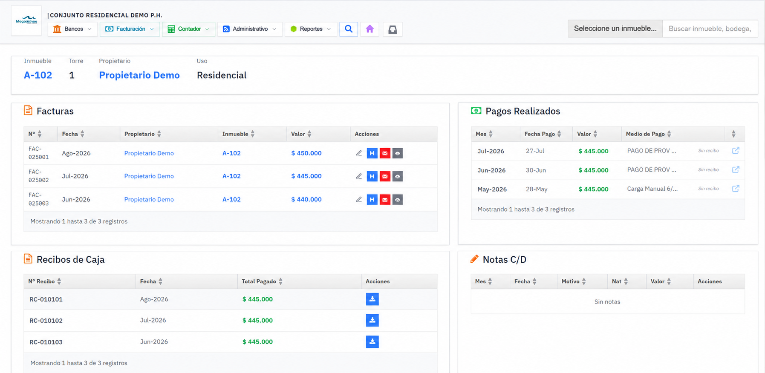Screen dimensions: 765x373
Task: Open the Propietario Demo header link
Action: [x=139, y=75]
